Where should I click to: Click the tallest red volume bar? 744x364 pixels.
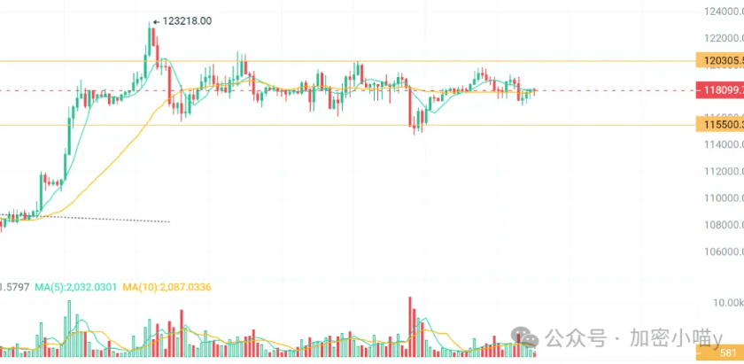(x=409, y=327)
